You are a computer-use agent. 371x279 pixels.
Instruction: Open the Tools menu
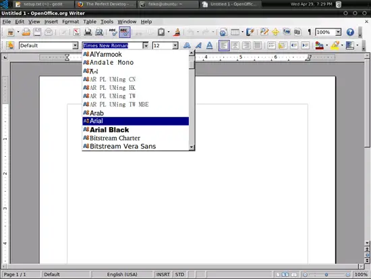107,22
